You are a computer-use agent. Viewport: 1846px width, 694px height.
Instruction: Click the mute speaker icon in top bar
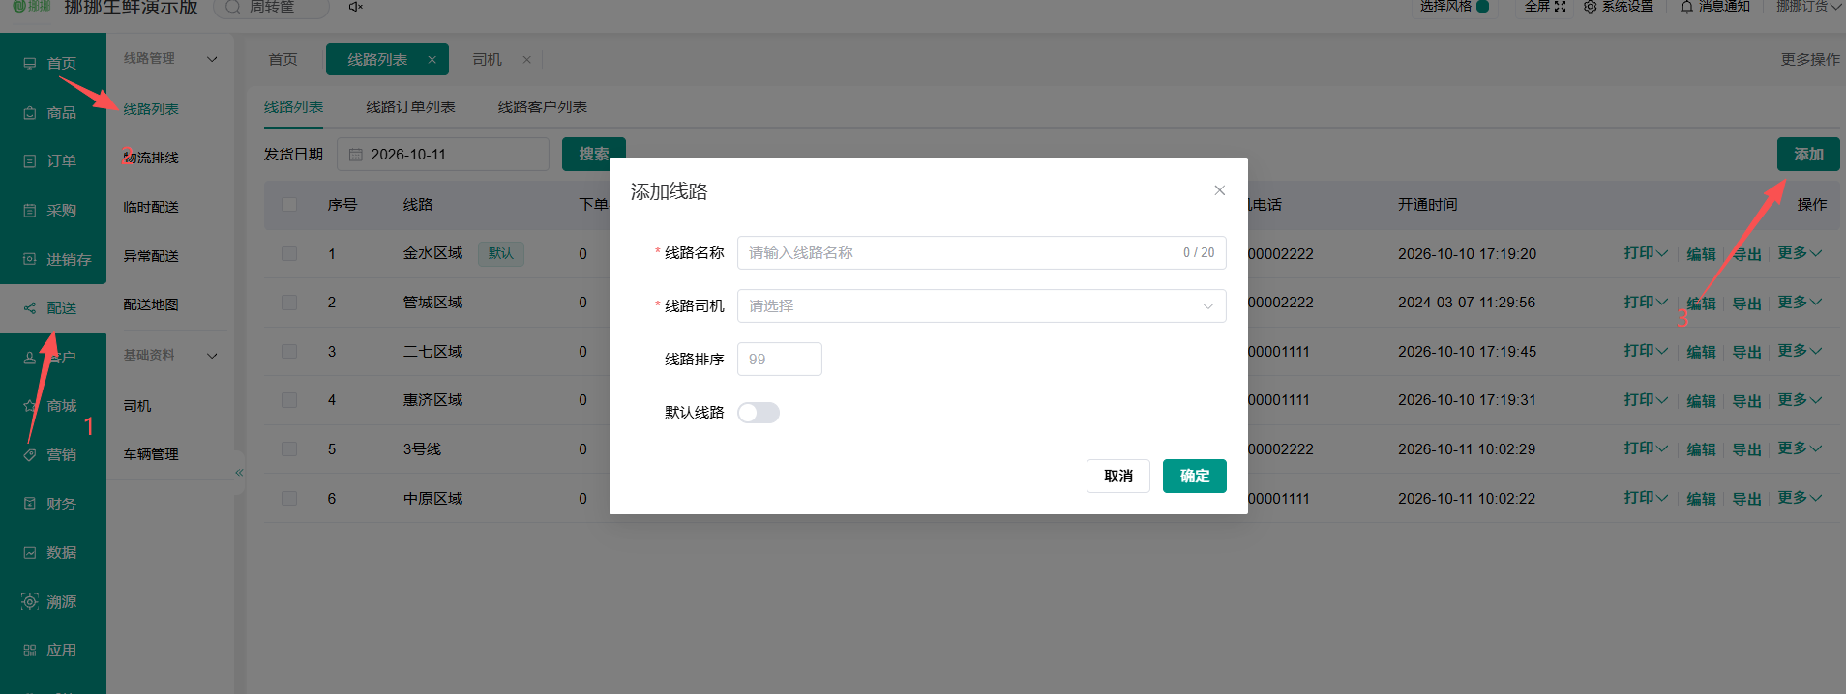355,7
